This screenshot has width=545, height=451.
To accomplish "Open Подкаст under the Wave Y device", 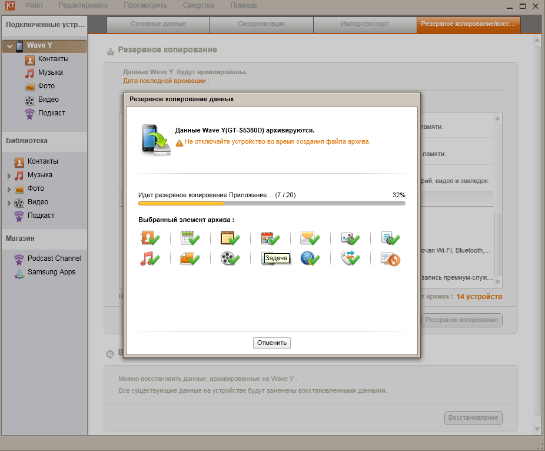I will pos(51,113).
